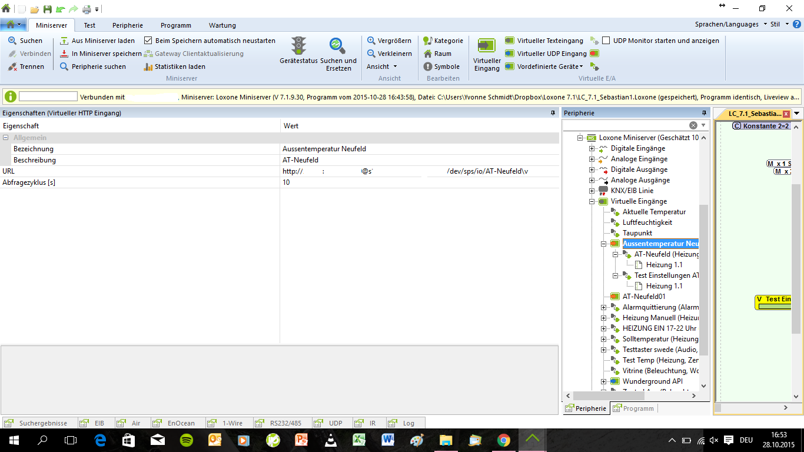
Task: Click the Kategorie icon
Action: 428,41
